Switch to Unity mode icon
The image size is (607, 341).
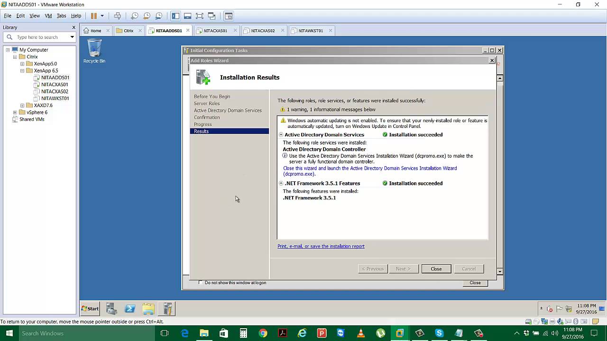tap(212, 16)
